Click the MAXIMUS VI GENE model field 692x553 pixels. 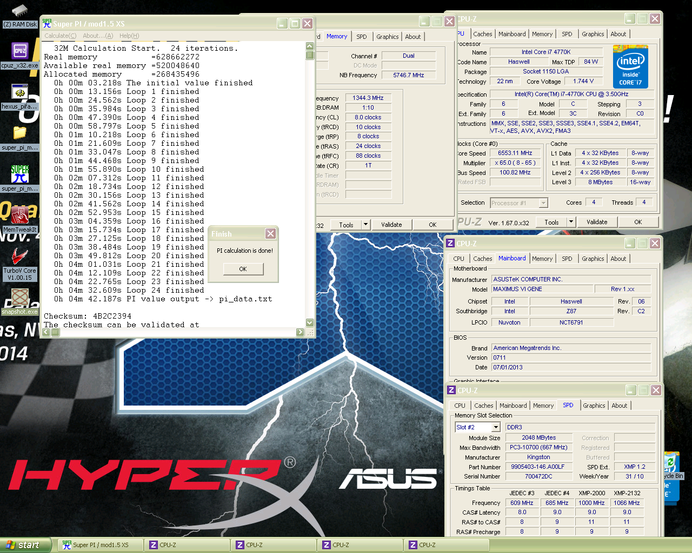pyautogui.click(x=542, y=289)
